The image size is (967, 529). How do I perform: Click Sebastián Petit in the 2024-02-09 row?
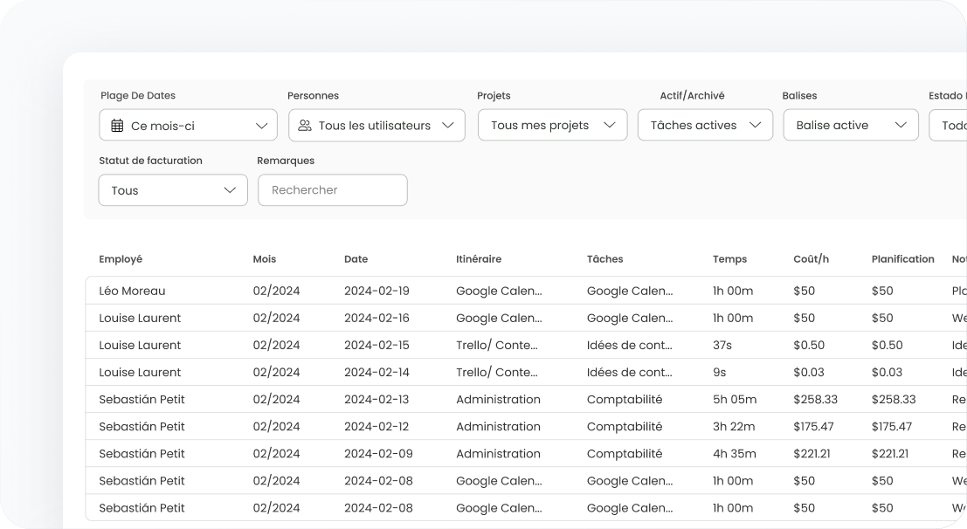(x=142, y=454)
